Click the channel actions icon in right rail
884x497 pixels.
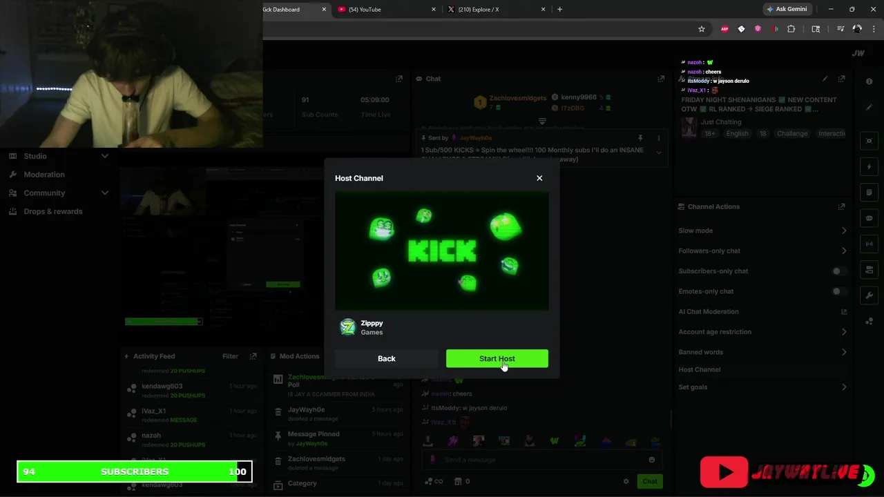[x=869, y=269]
